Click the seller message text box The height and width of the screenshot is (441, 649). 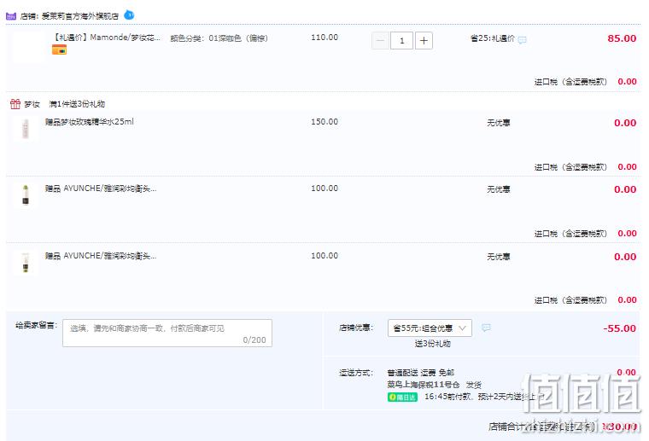point(167,334)
